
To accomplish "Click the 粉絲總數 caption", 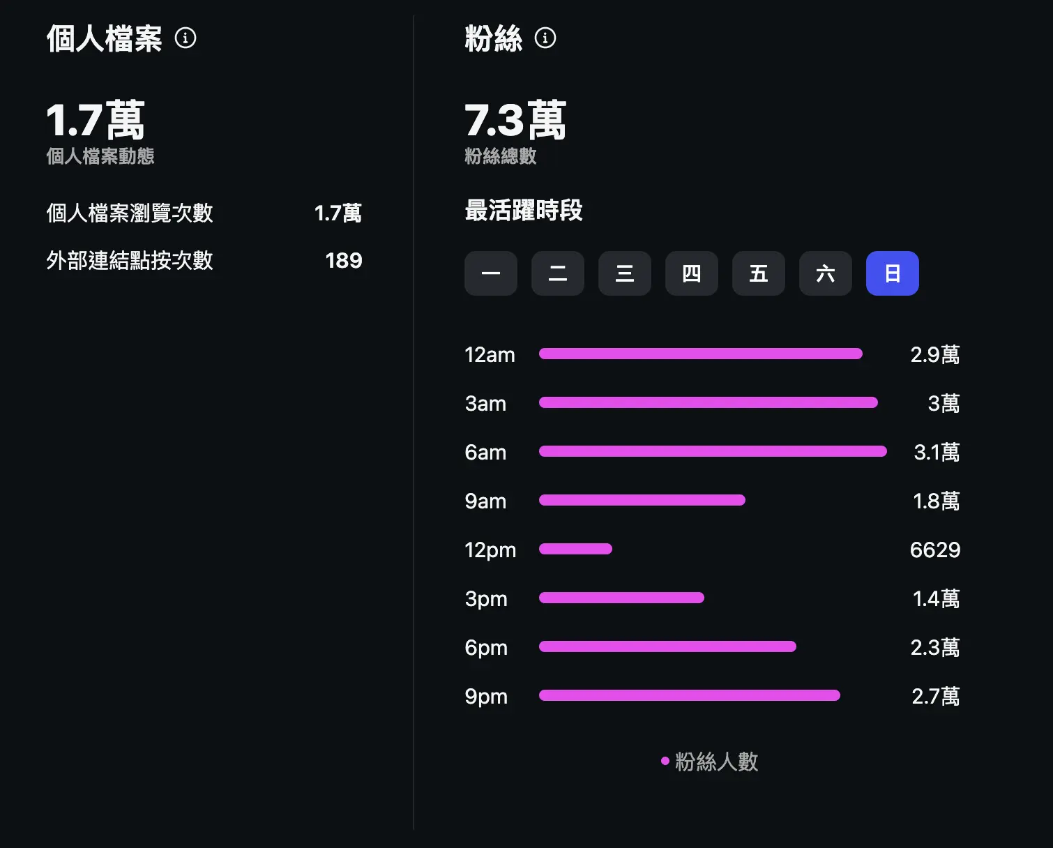I will tap(501, 156).
